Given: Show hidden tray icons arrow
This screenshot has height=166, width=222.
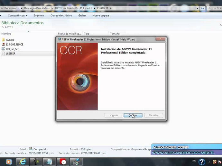Looking at the screenshot, I should click(x=209, y=162).
